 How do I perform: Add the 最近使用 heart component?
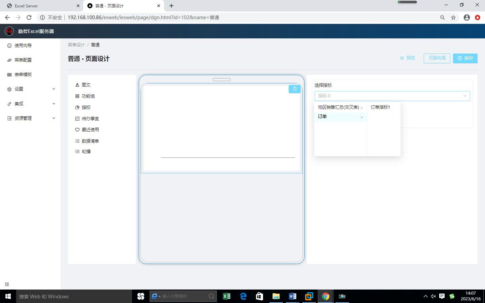(x=77, y=130)
